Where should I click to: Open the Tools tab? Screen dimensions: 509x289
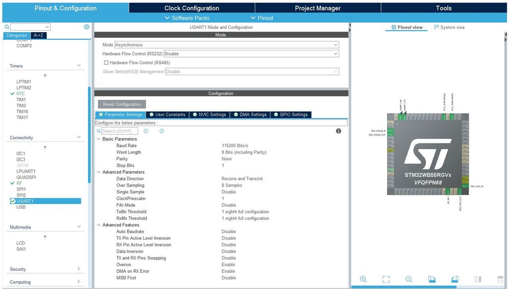(443, 8)
